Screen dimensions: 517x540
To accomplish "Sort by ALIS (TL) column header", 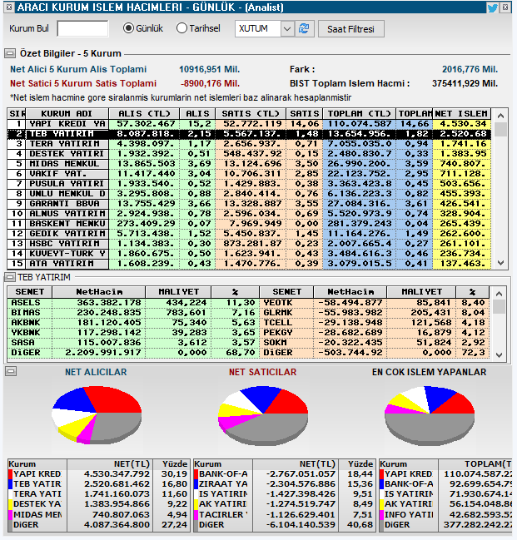I will point(144,113).
